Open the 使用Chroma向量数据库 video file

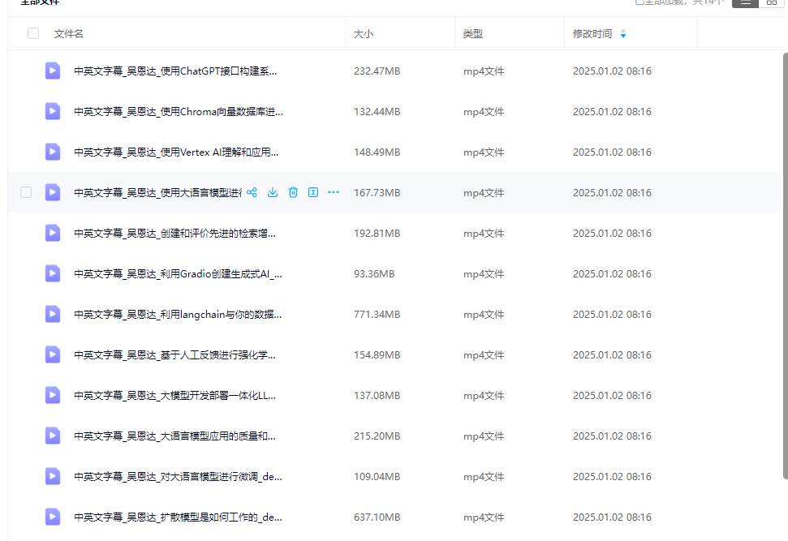tap(179, 111)
